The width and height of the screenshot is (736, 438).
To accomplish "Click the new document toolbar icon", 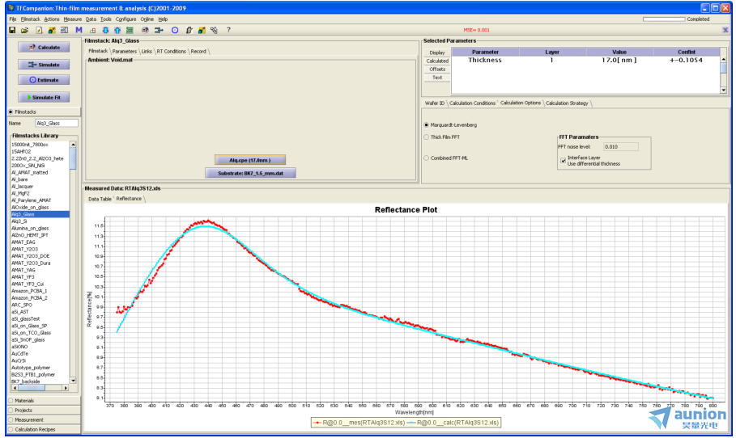I will point(39,30).
